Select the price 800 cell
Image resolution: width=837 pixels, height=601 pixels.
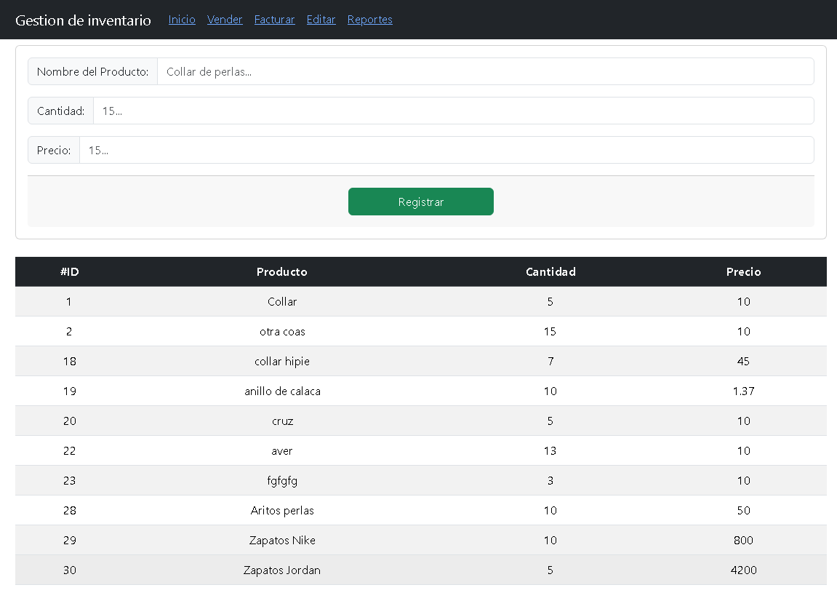pyautogui.click(x=744, y=541)
